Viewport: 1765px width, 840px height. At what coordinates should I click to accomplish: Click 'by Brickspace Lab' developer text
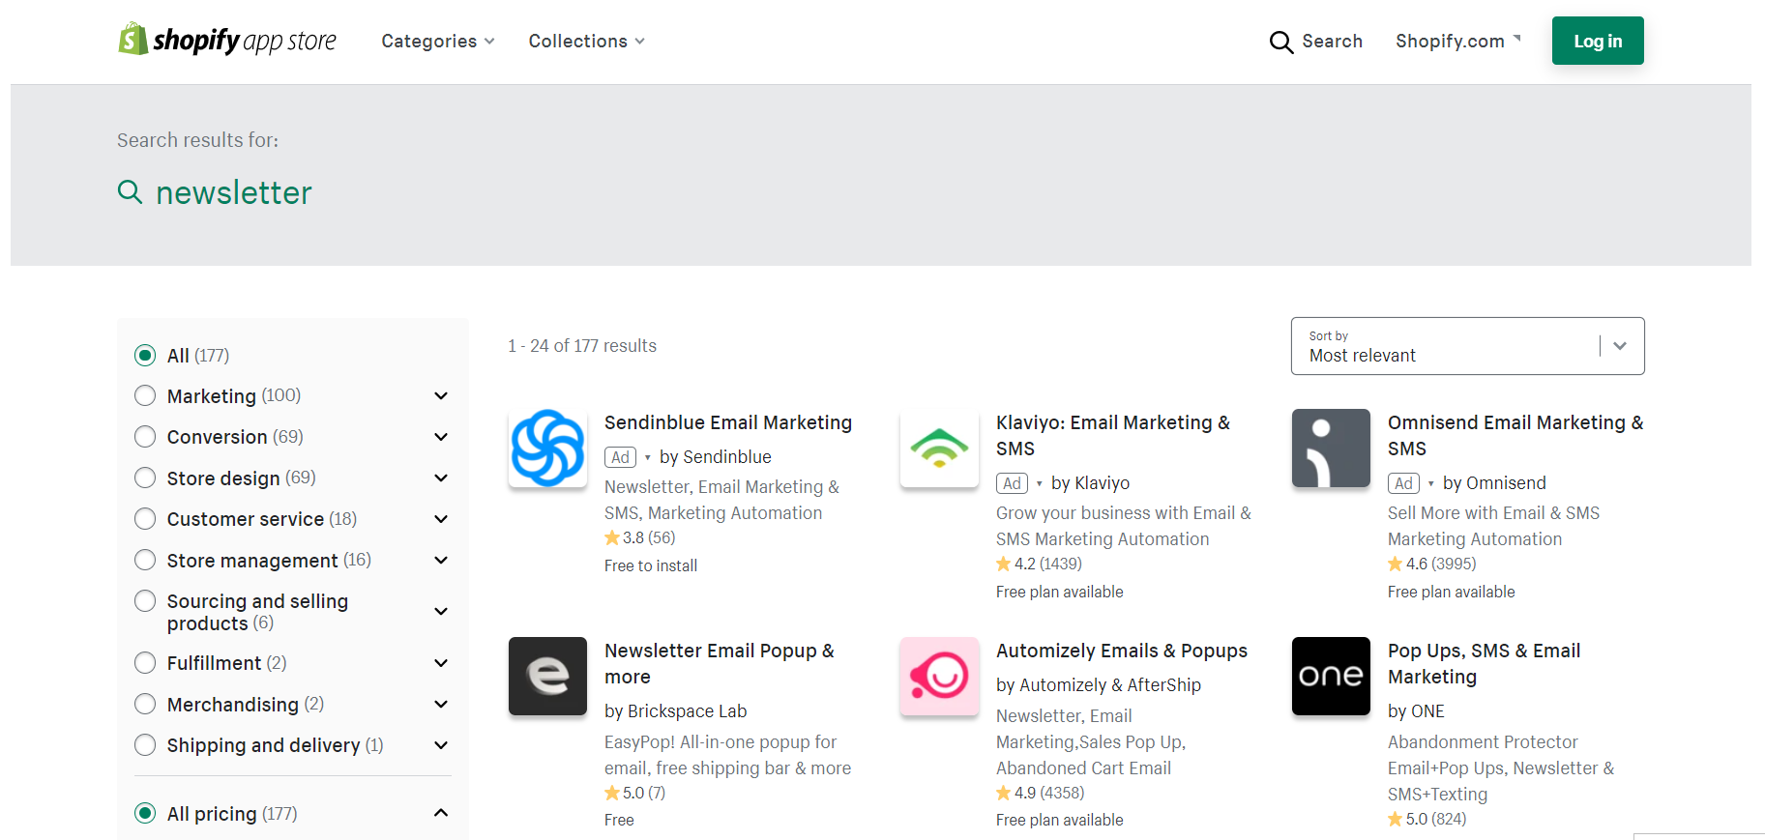[676, 711]
